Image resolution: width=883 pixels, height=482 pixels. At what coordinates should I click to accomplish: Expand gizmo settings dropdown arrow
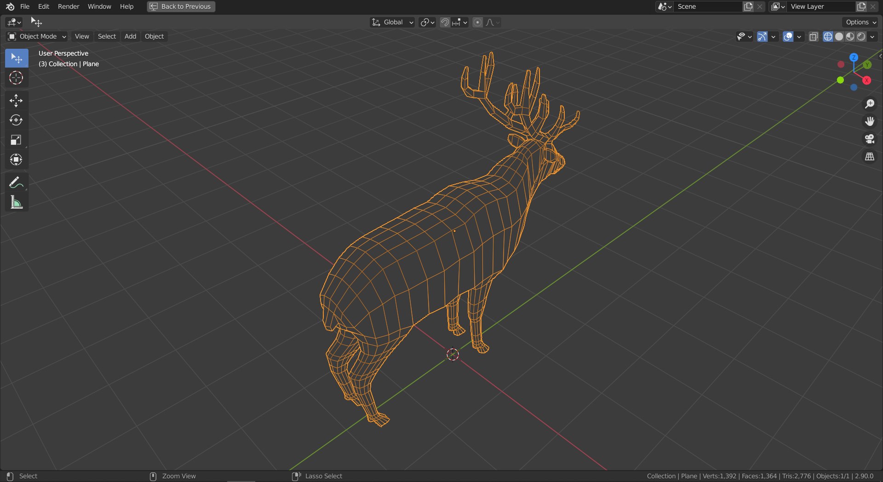(x=773, y=36)
